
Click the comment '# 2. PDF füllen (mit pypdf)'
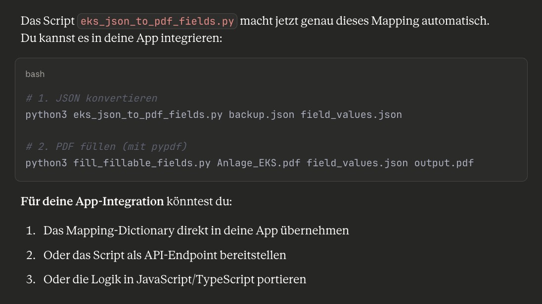pyautogui.click(x=106, y=147)
